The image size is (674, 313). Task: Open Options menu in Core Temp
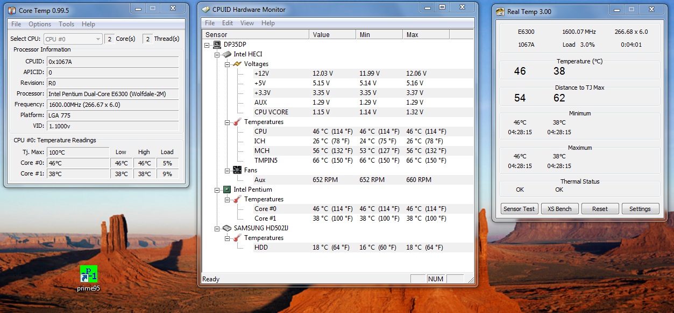40,24
